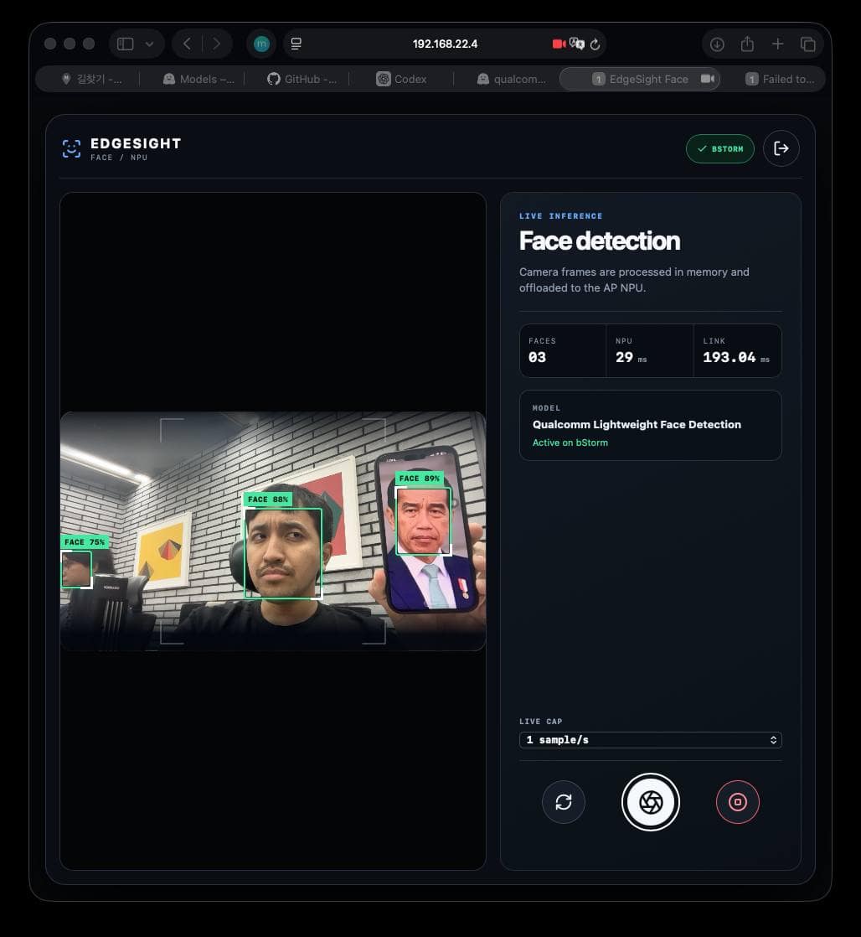The image size is (861, 937).
Task: Click the FACE / NPU subtitle text
Action: 119,158
